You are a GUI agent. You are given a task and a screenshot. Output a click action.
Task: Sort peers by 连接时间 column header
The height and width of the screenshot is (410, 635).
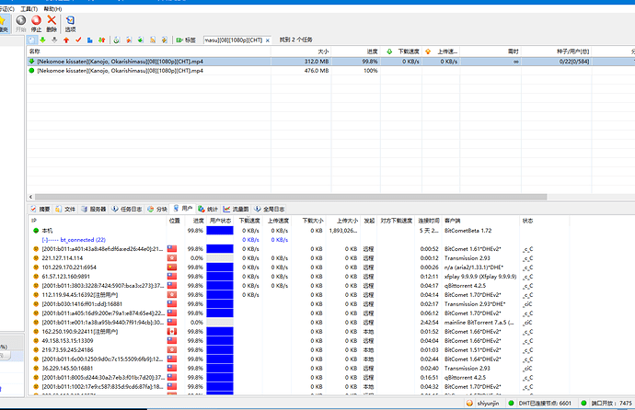[429, 221]
